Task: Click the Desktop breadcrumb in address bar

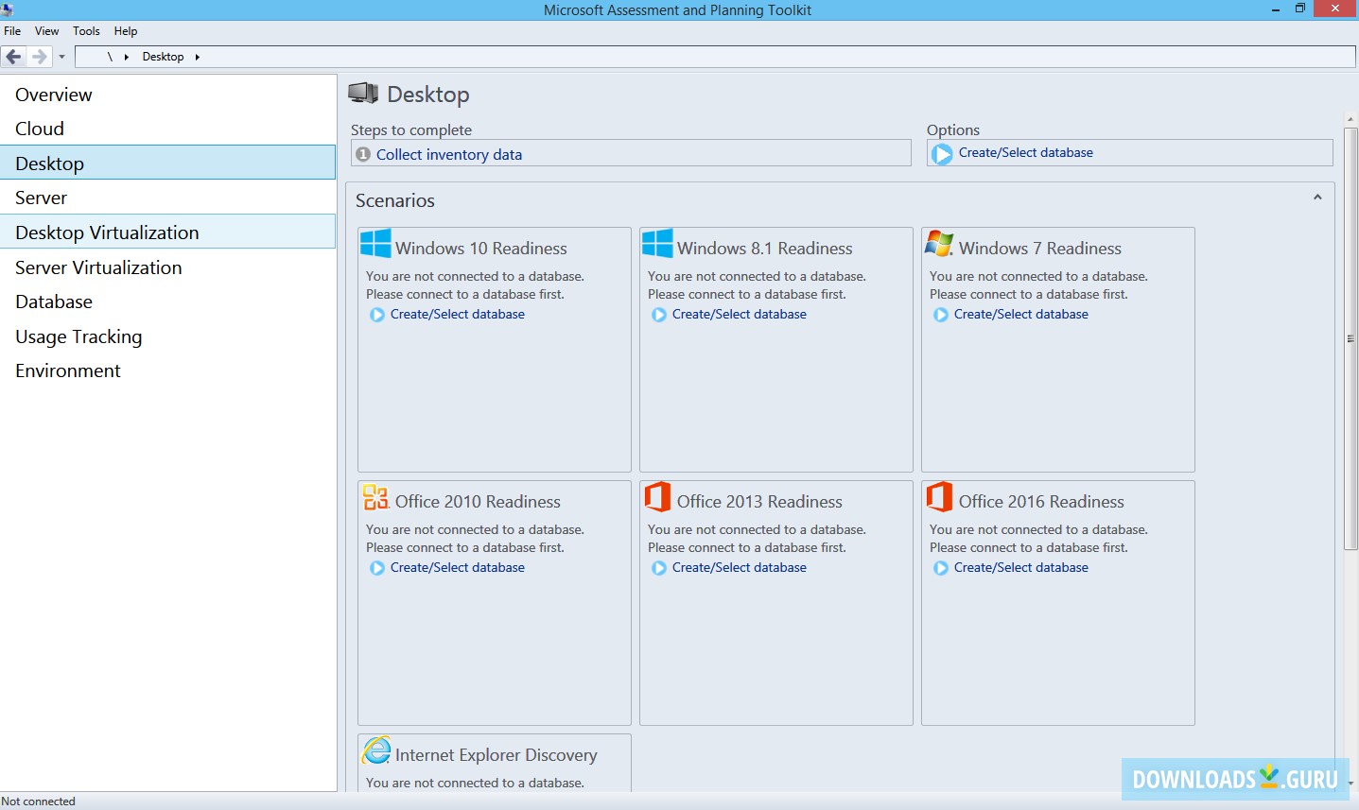Action: coord(163,57)
